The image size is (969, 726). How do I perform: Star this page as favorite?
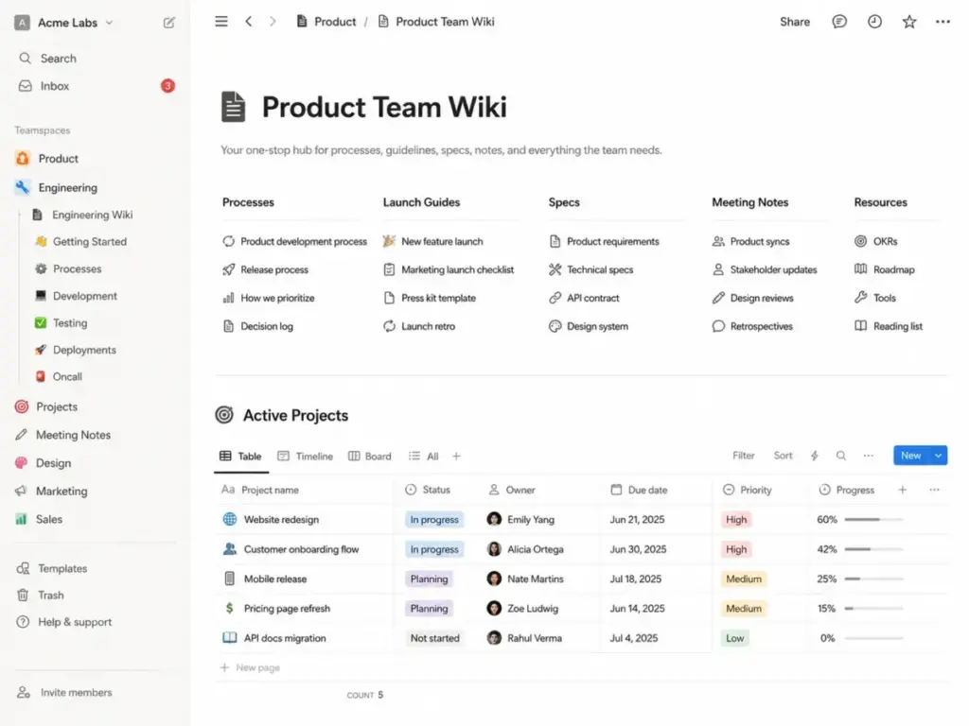click(x=909, y=22)
